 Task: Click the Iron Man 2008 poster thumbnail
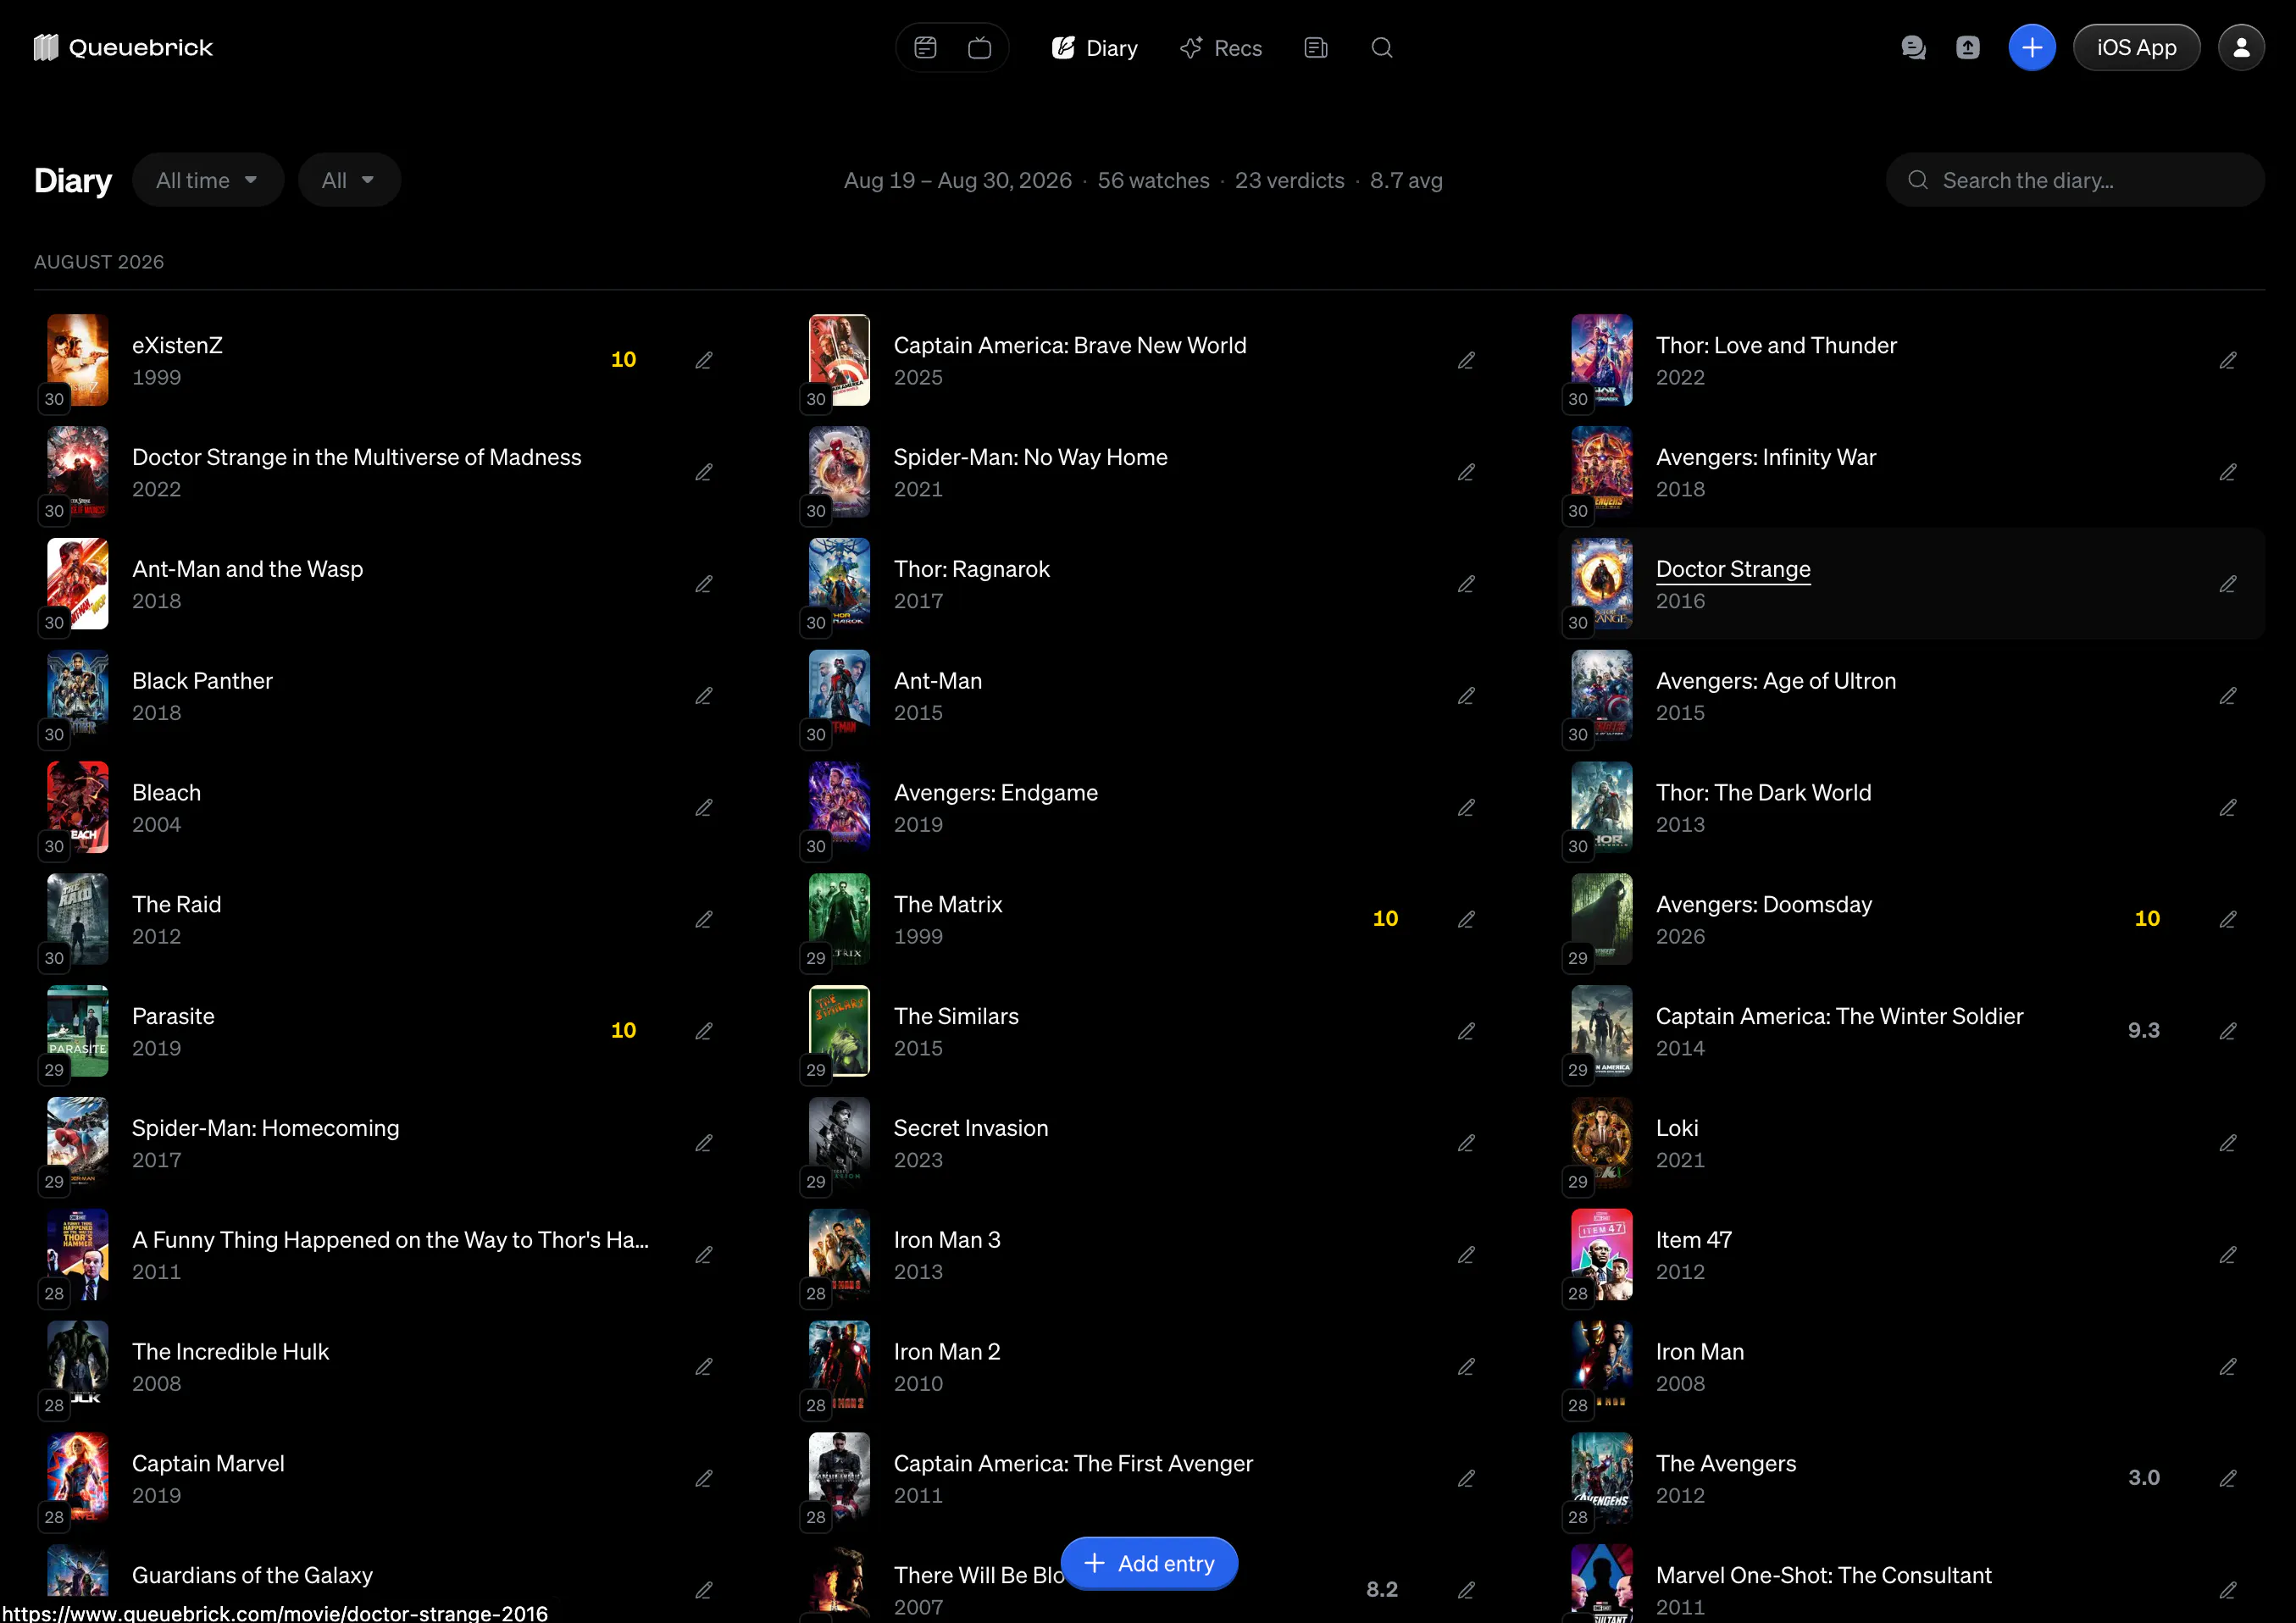coord(1601,1366)
